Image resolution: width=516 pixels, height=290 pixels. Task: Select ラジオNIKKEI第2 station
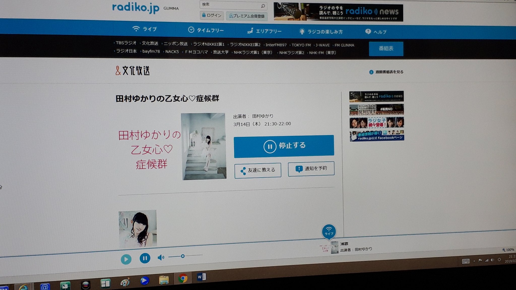coord(245,45)
